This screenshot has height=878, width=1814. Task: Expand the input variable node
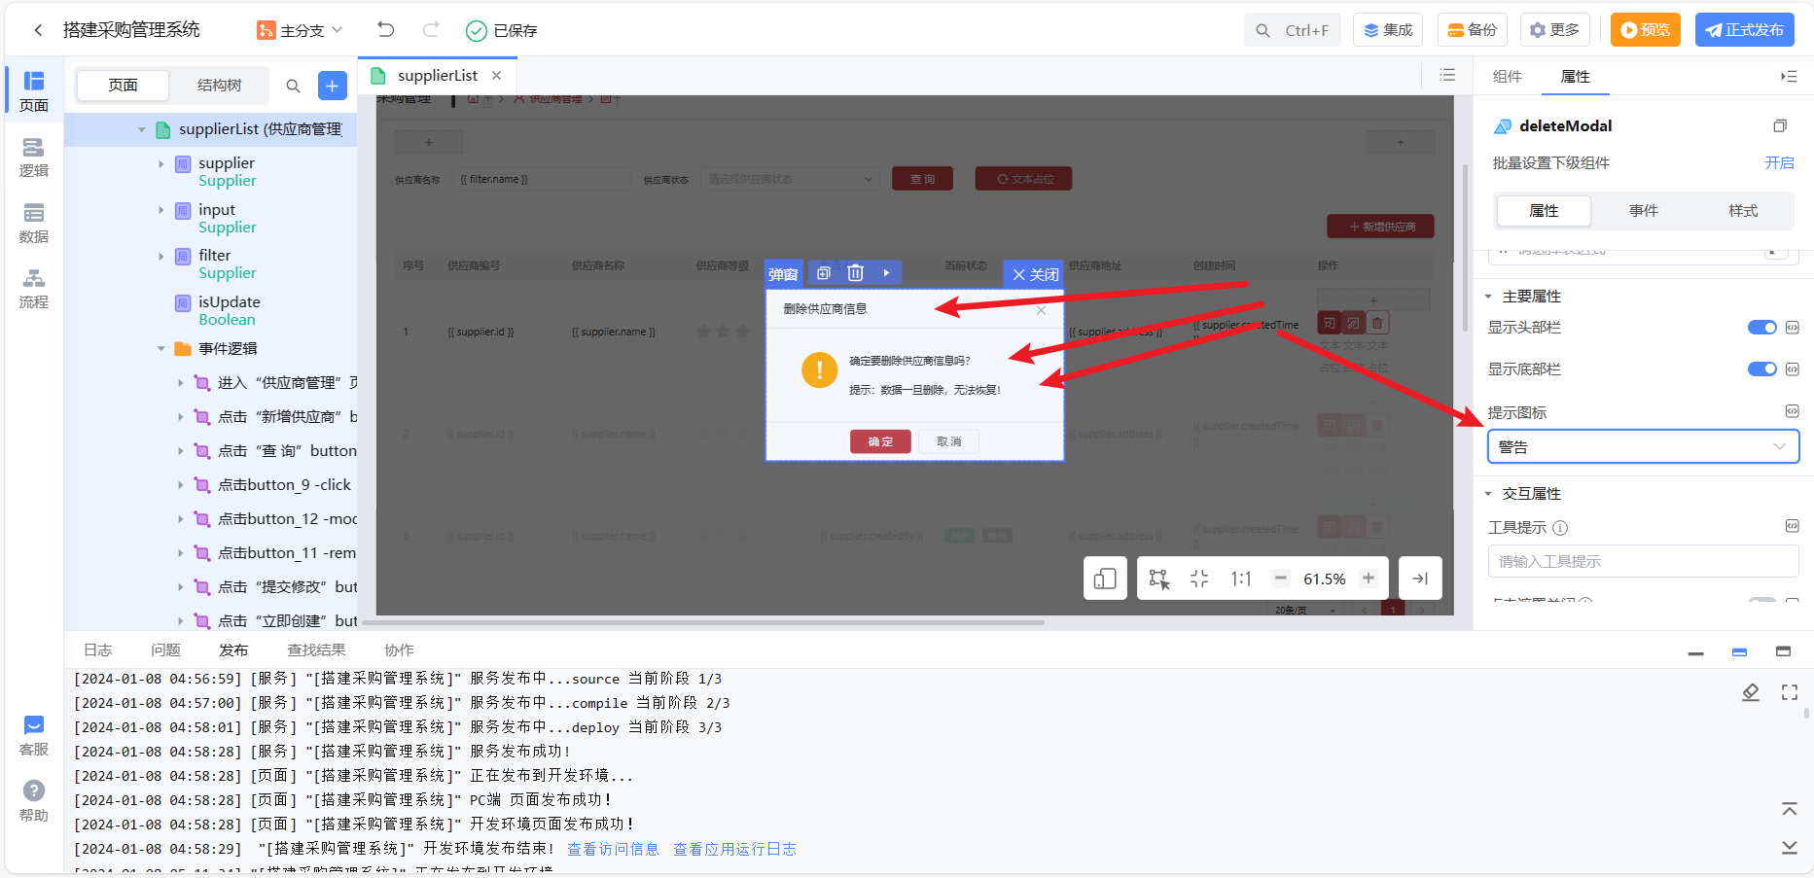pos(161,210)
